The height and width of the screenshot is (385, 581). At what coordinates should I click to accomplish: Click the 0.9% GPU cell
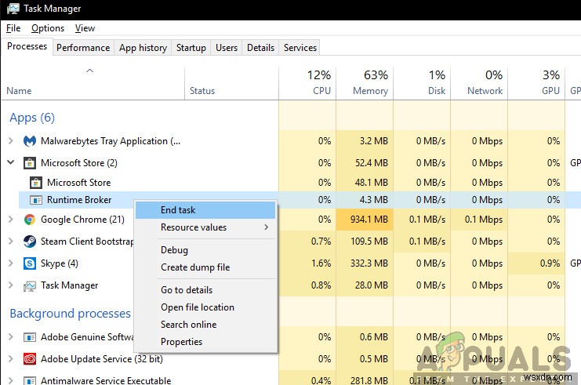click(x=536, y=263)
